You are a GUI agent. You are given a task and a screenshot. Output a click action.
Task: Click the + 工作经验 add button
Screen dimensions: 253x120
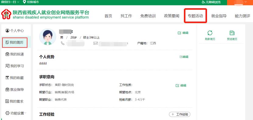click(180, 114)
